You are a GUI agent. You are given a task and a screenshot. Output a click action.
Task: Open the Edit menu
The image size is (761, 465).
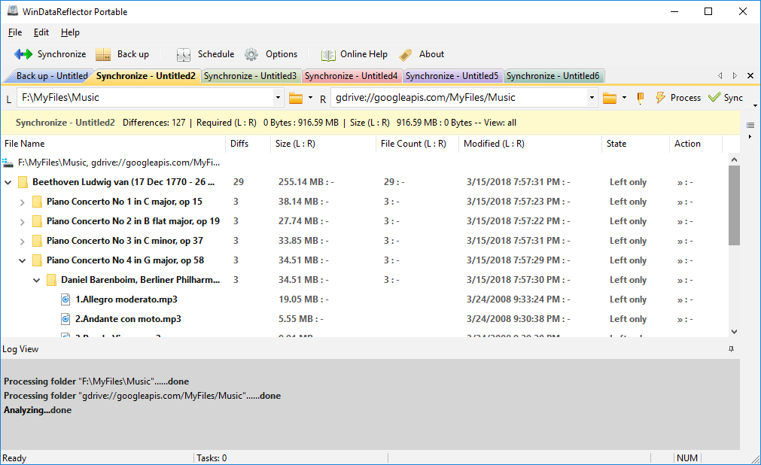[x=41, y=32]
